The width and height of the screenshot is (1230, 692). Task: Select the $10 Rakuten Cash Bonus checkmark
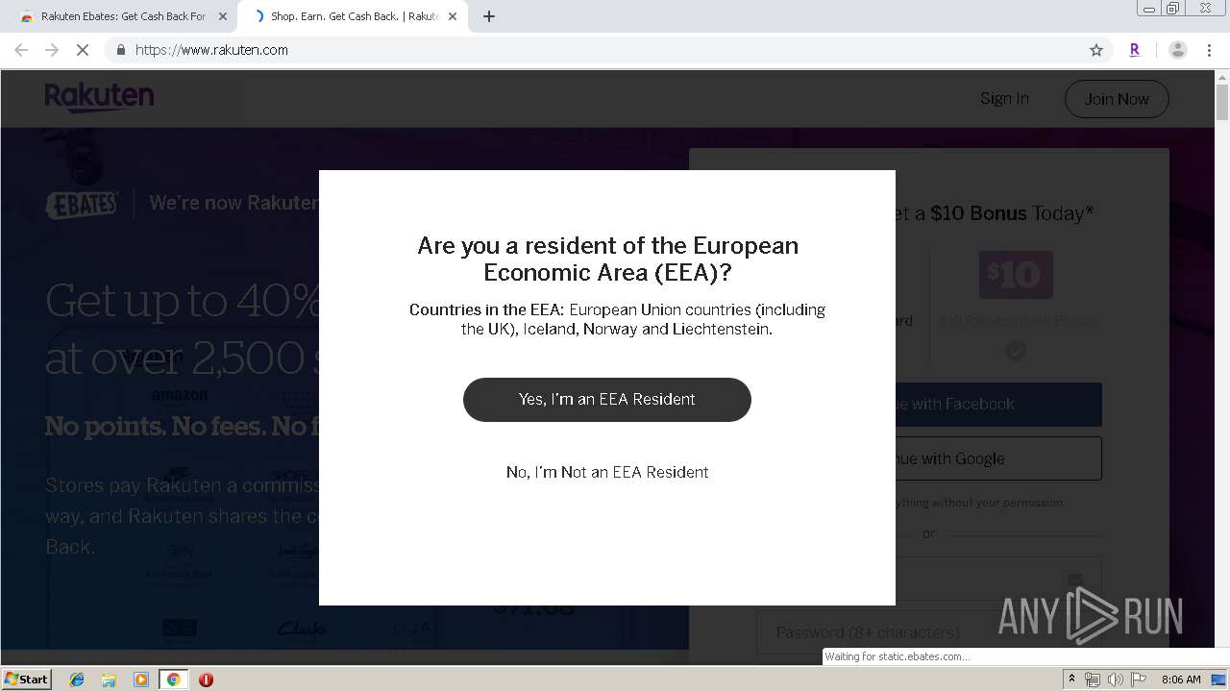tap(1016, 352)
